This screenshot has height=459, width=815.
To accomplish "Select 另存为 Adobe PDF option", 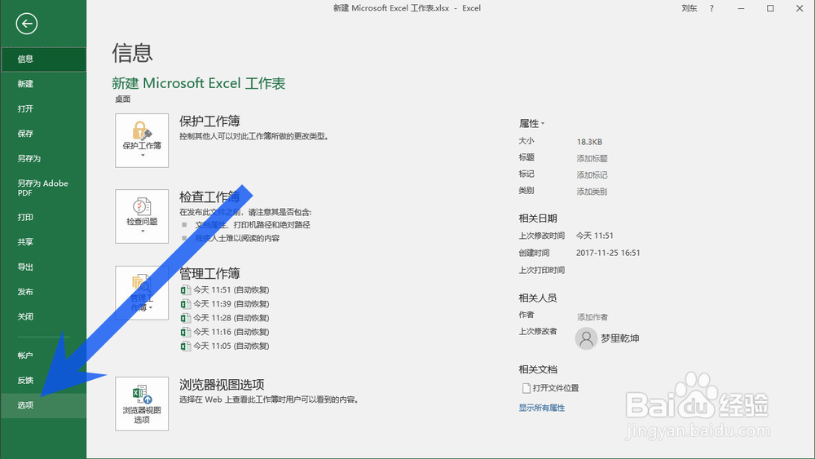I will [x=44, y=188].
